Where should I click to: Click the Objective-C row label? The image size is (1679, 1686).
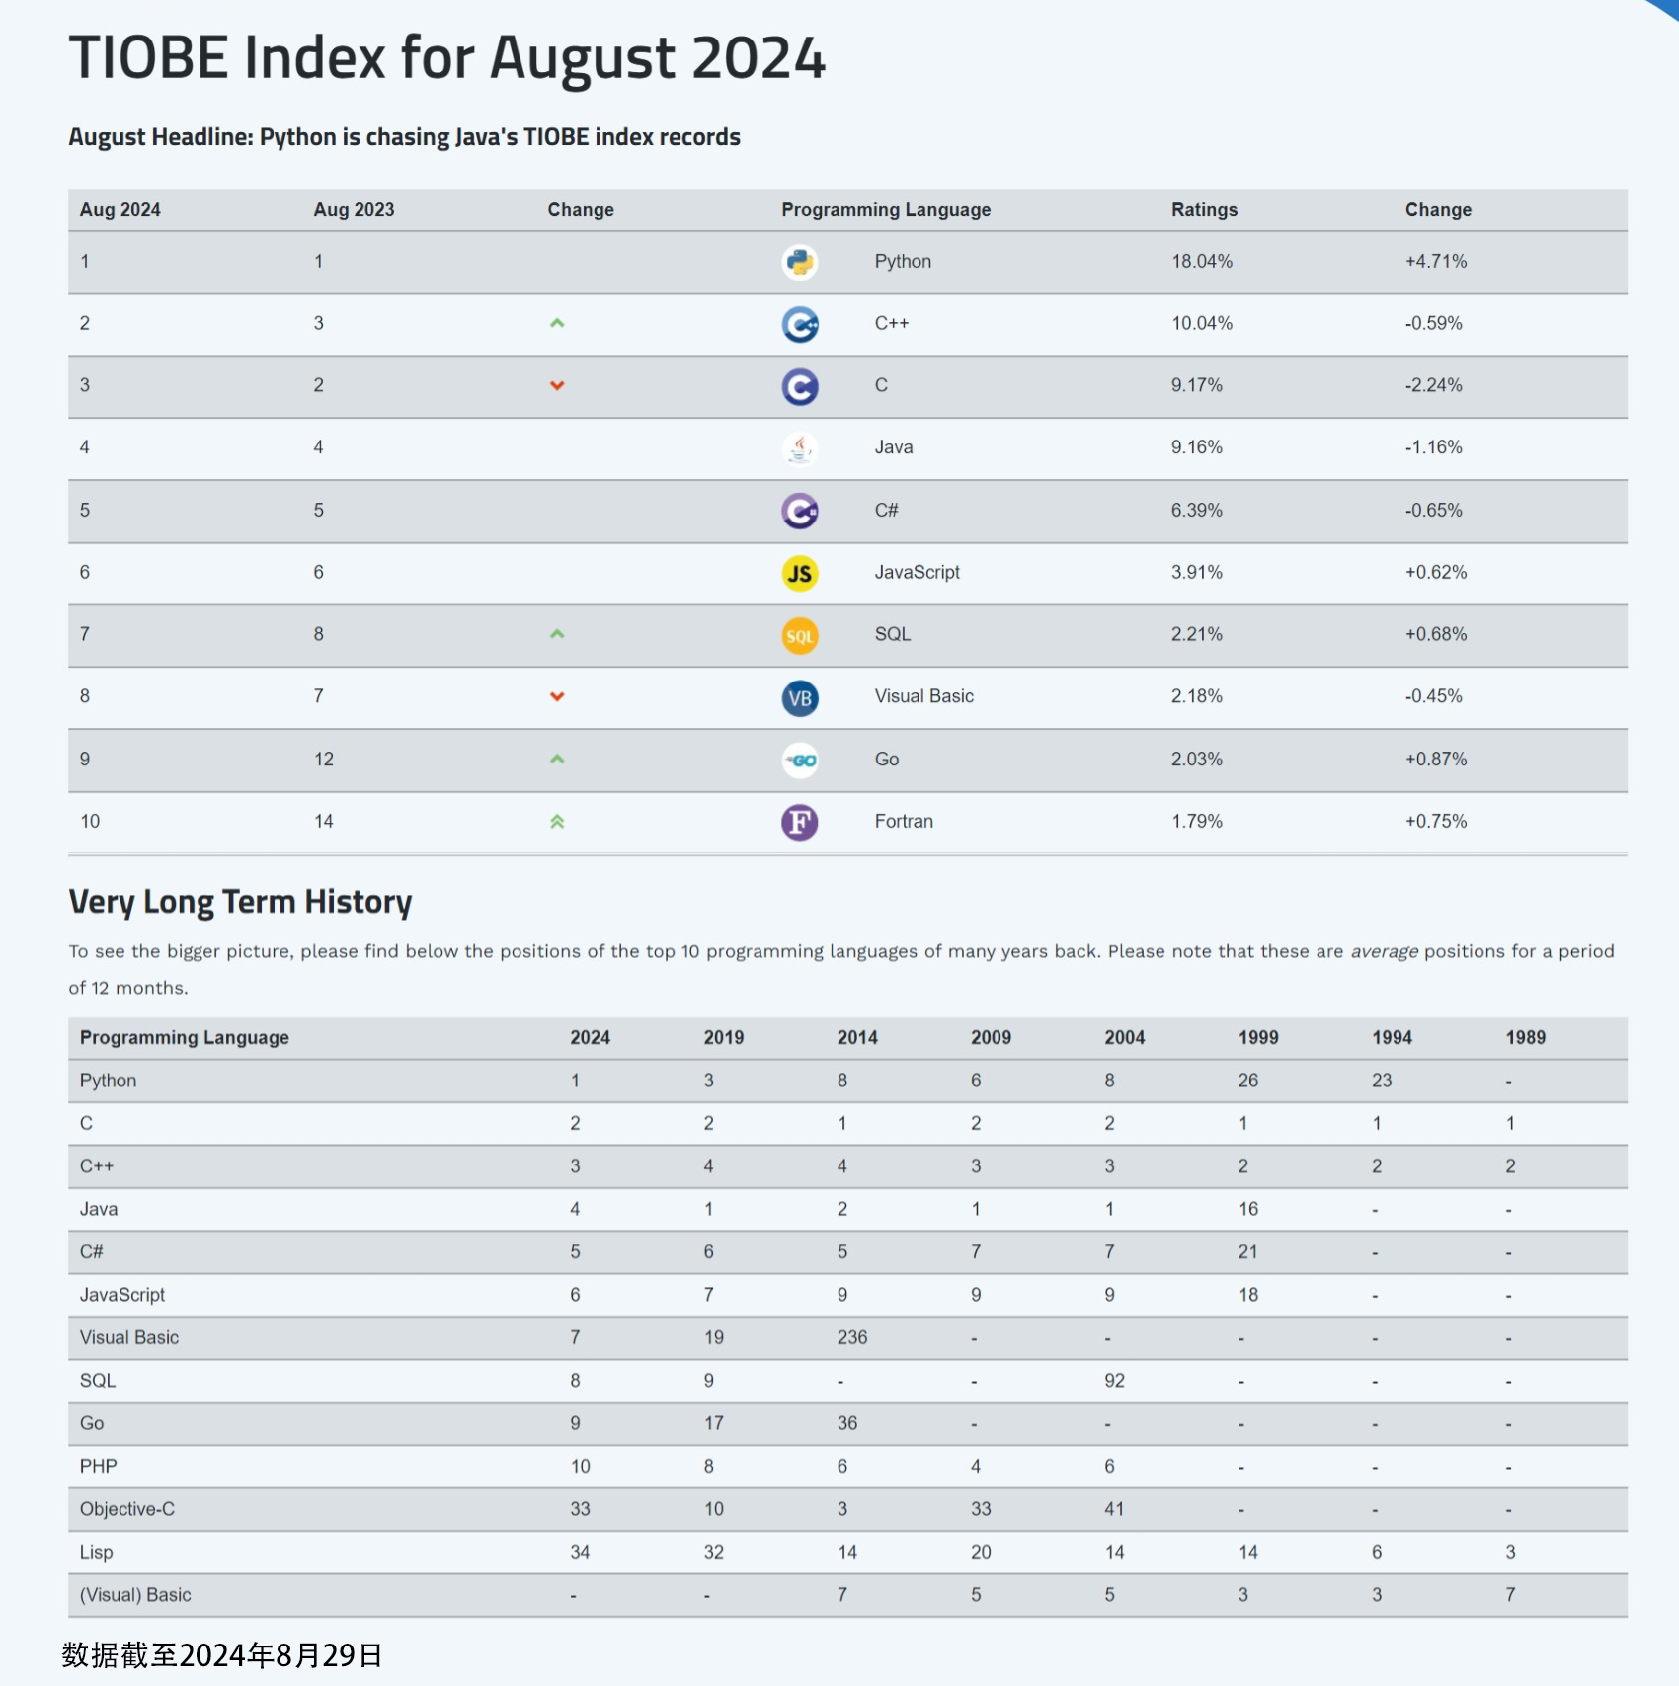127,1509
